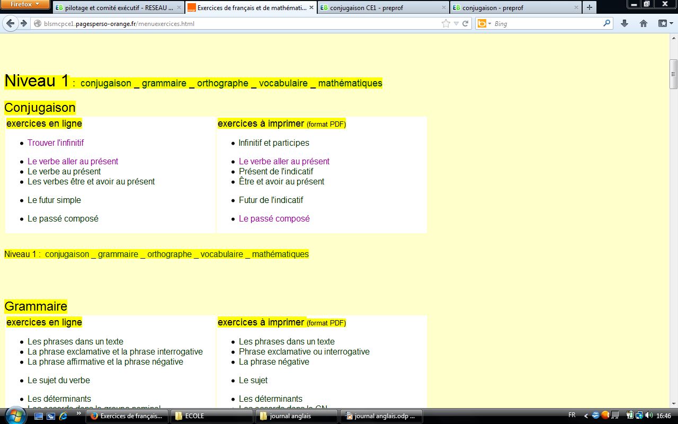Open the Firefox application menu button
678x424 pixels.
[x=25, y=4]
